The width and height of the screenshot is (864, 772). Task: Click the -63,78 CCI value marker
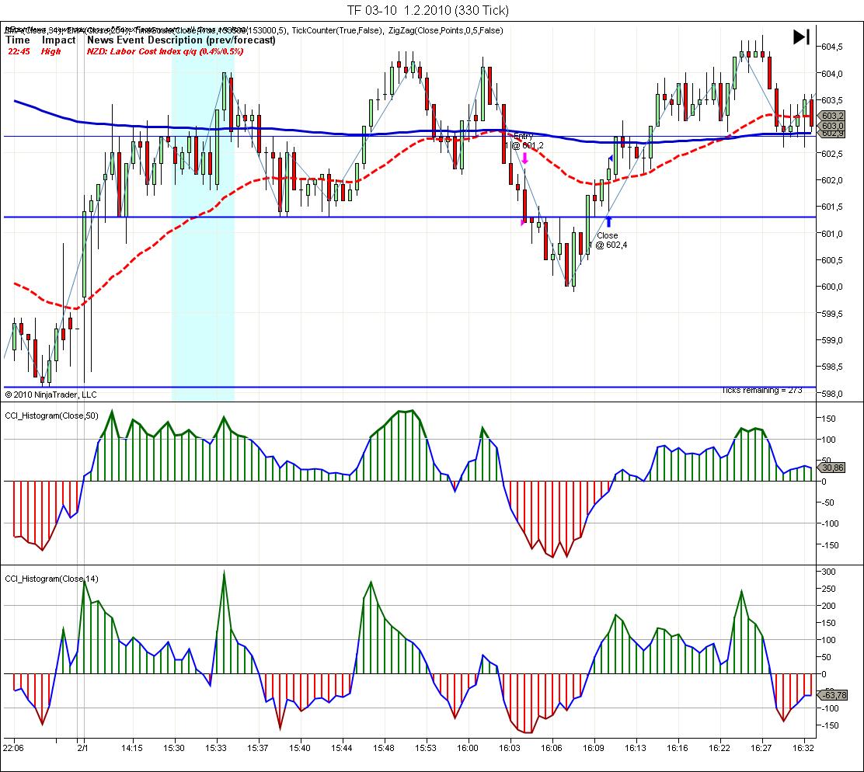(x=832, y=694)
